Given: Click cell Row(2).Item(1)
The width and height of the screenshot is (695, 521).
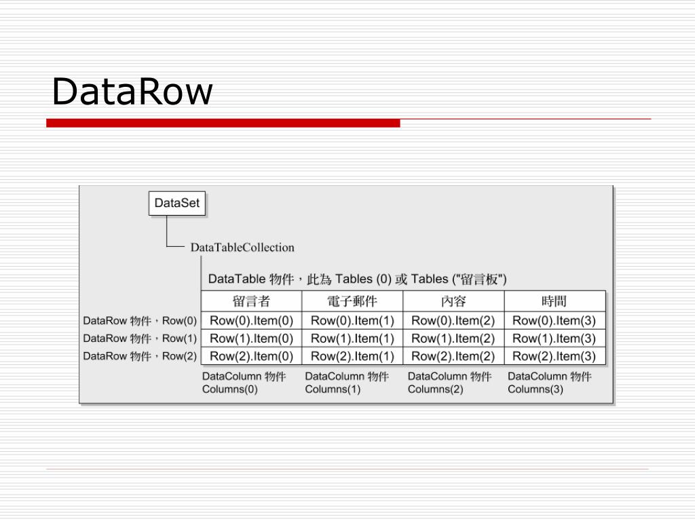Looking at the screenshot, I should point(352,355).
